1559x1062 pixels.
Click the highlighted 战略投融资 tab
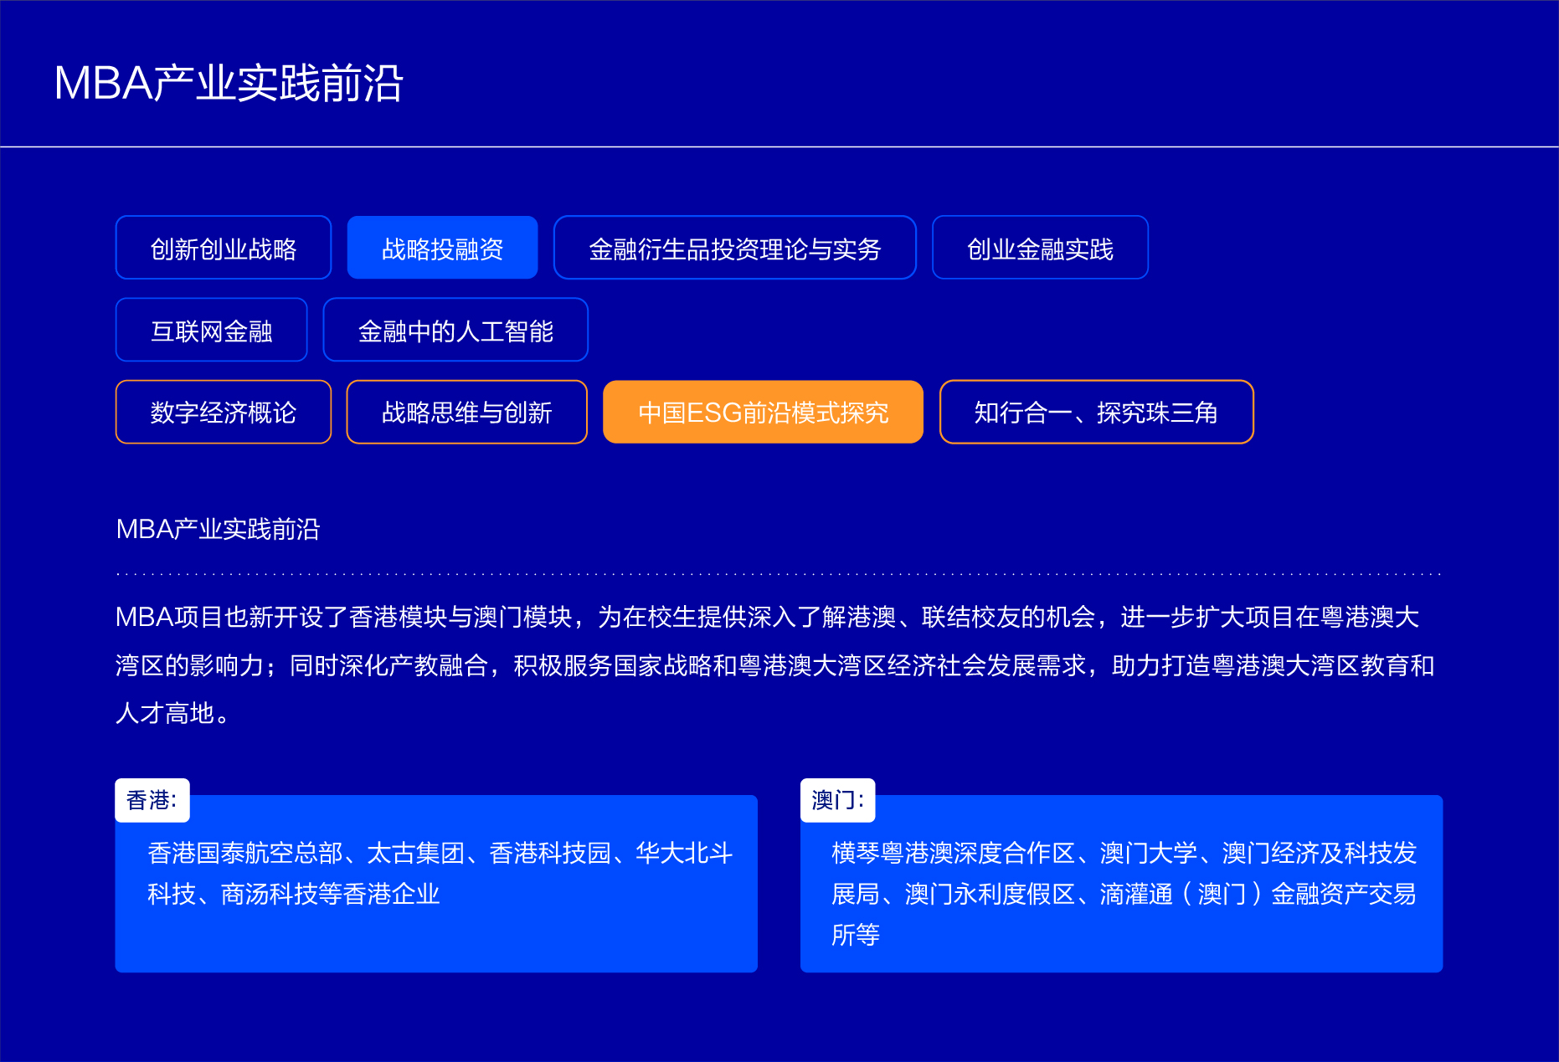(x=442, y=249)
